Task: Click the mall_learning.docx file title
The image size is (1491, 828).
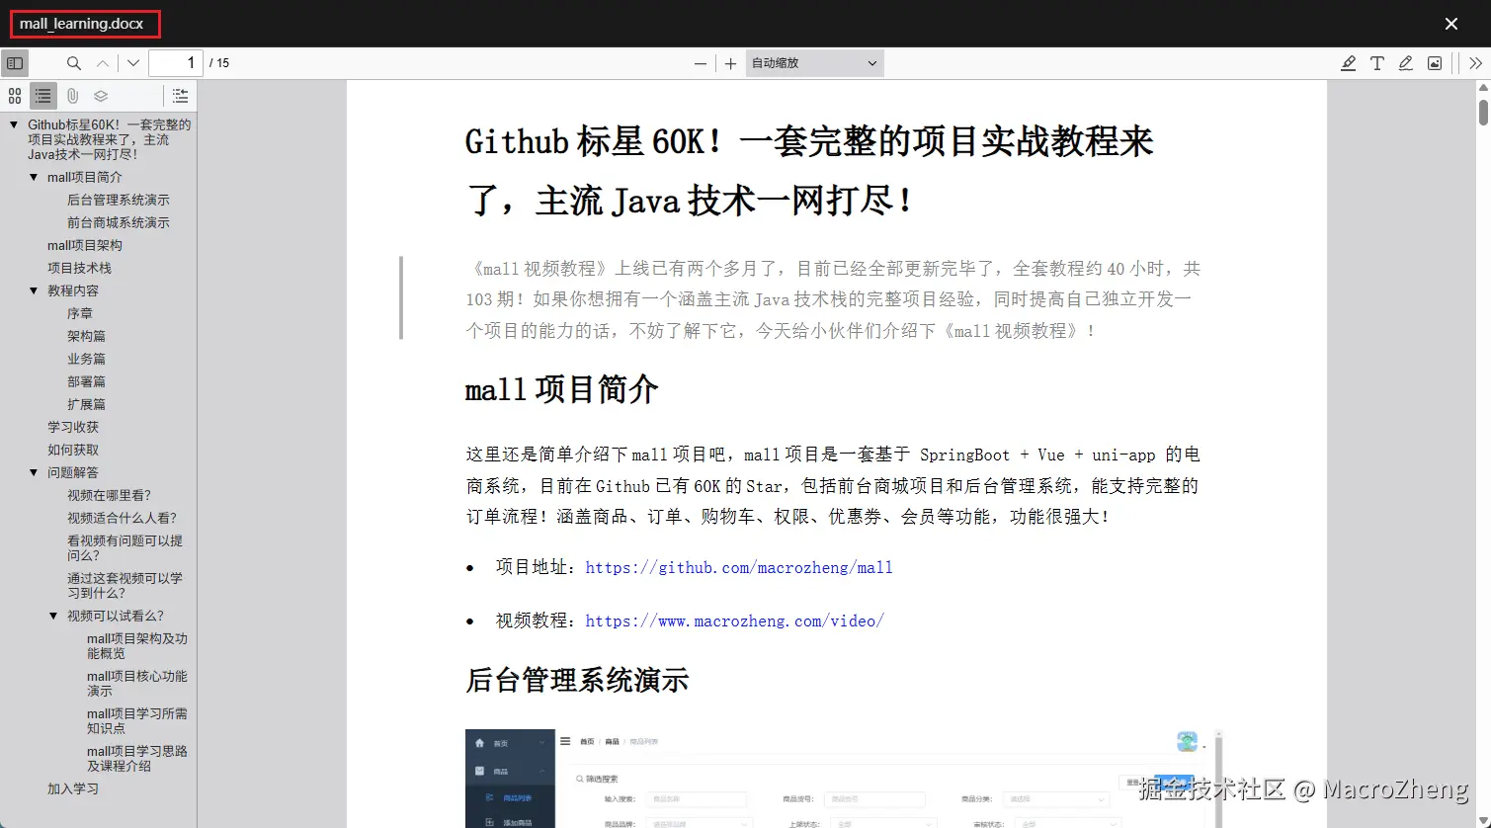Action: pyautogui.click(x=81, y=24)
